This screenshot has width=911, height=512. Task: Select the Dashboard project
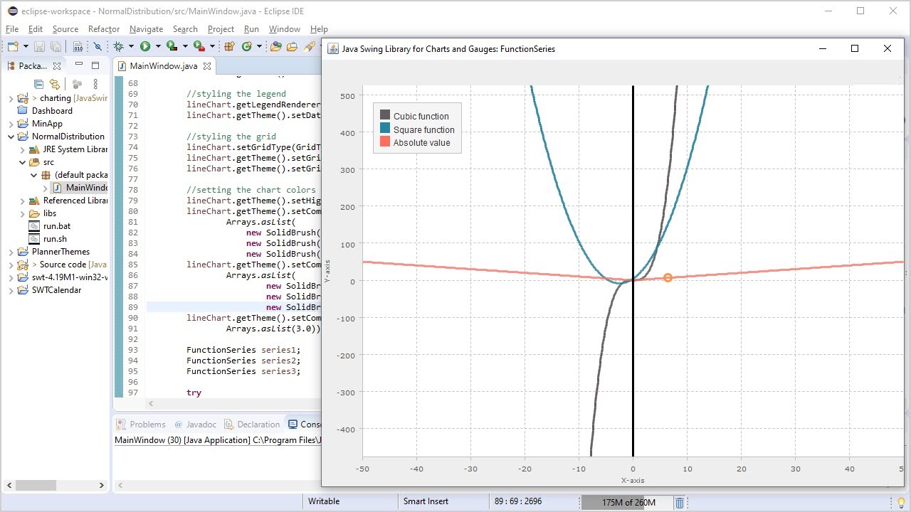click(x=52, y=111)
